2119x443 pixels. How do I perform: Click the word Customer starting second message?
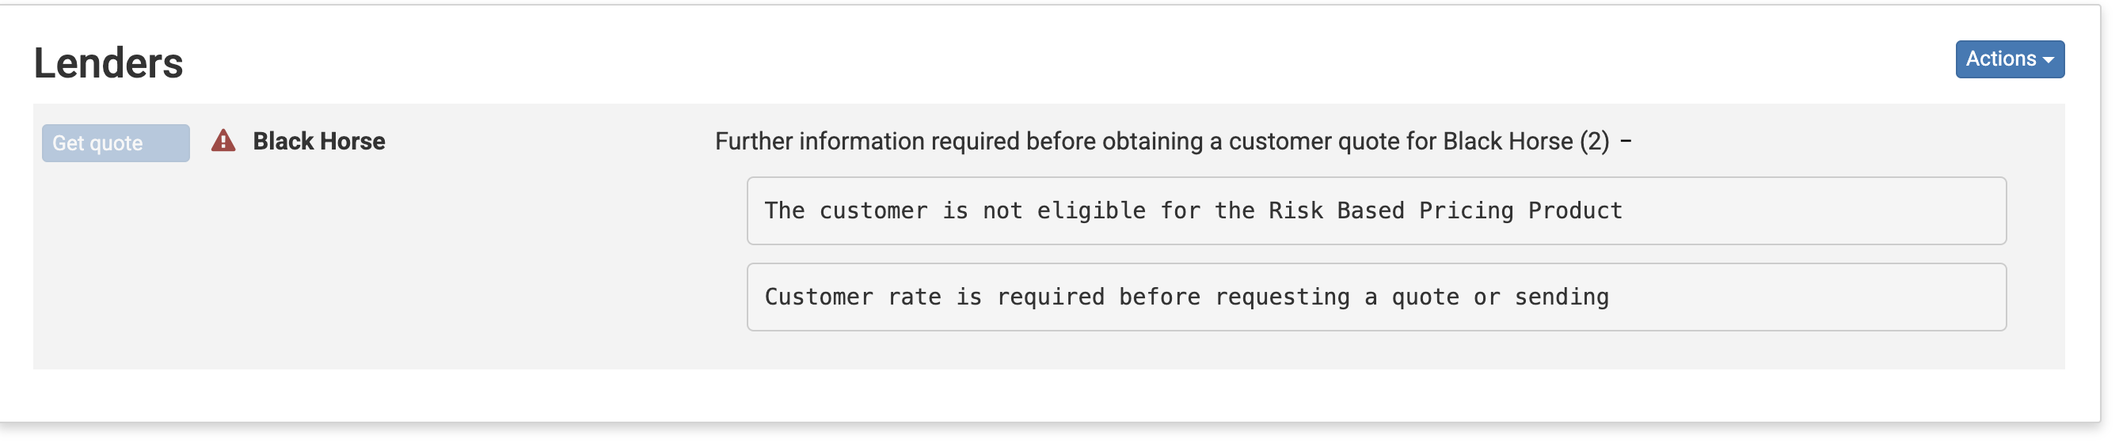click(819, 297)
